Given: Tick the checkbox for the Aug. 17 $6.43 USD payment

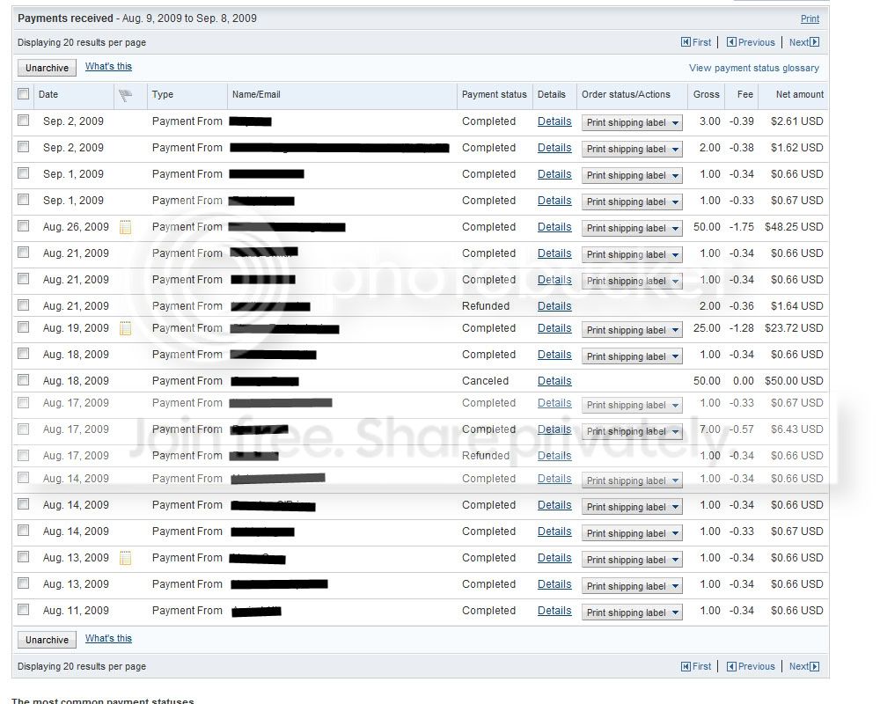Looking at the screenshot, I should (23, 429).
